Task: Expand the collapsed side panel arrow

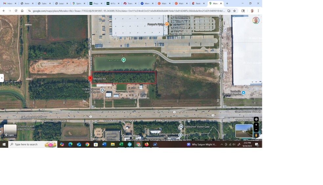Action: (x=2, y=78)
